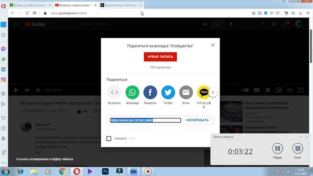Like the video thumbs-up button
313x176 pixels.
tap(79, 111)
